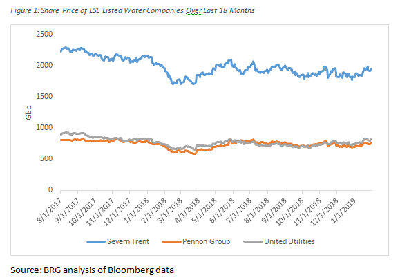Click the GBp vertical axis title

pyautogui.click(x=28, y=113)
